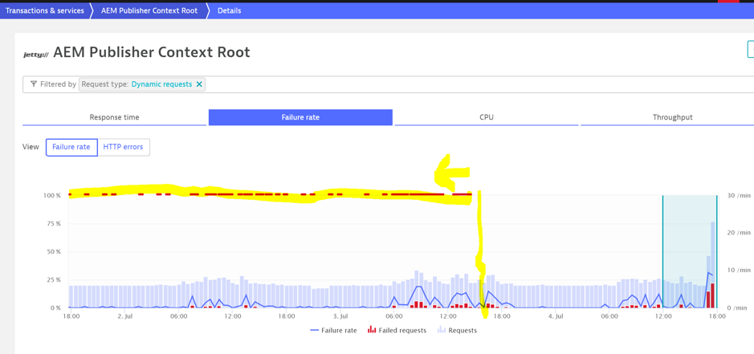Switch to the CPU tab

point(487,117)
